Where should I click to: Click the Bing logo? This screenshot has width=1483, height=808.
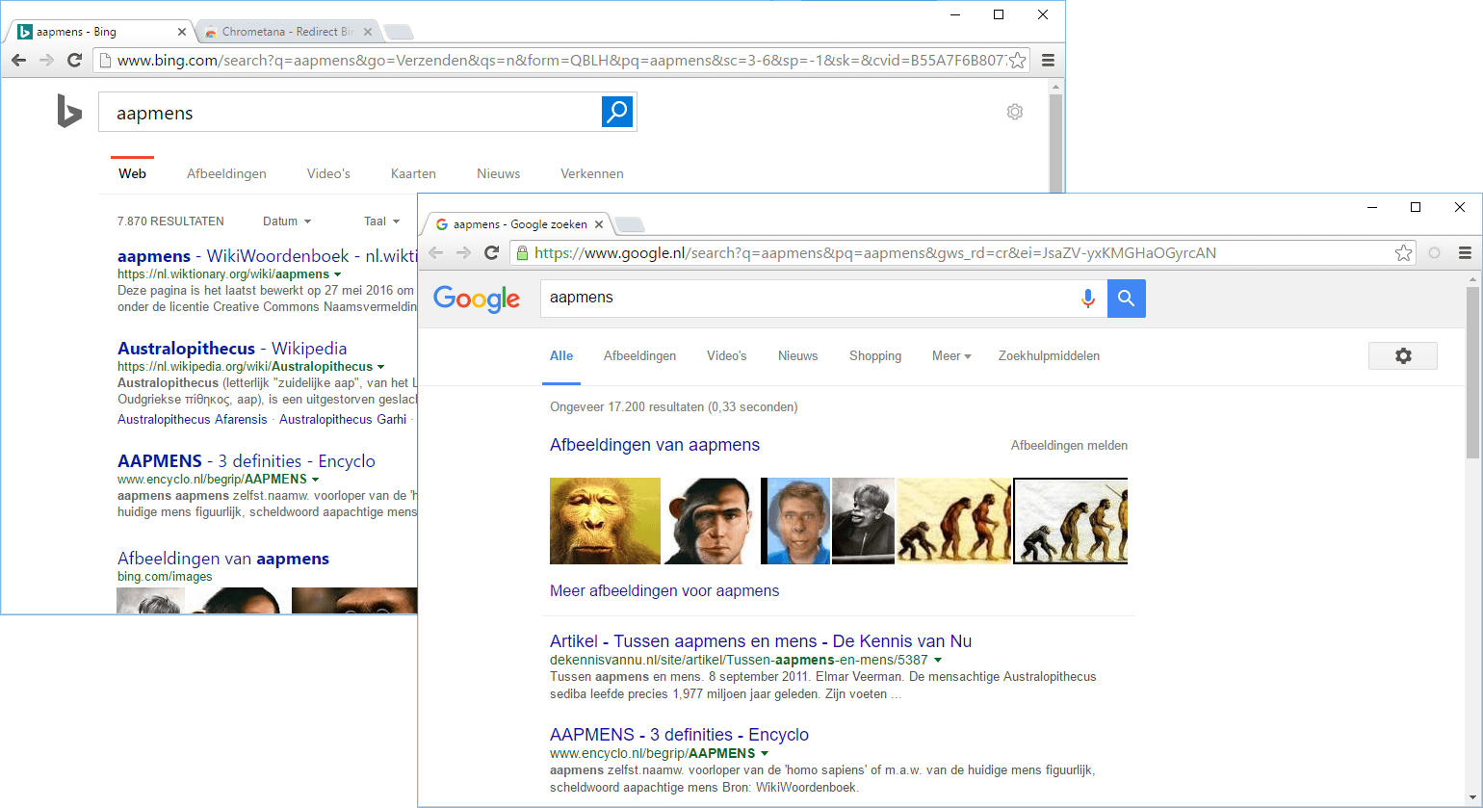pyautogui.click(x=68, y=112)
